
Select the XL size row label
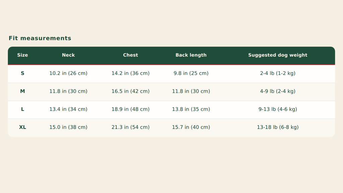22,127
